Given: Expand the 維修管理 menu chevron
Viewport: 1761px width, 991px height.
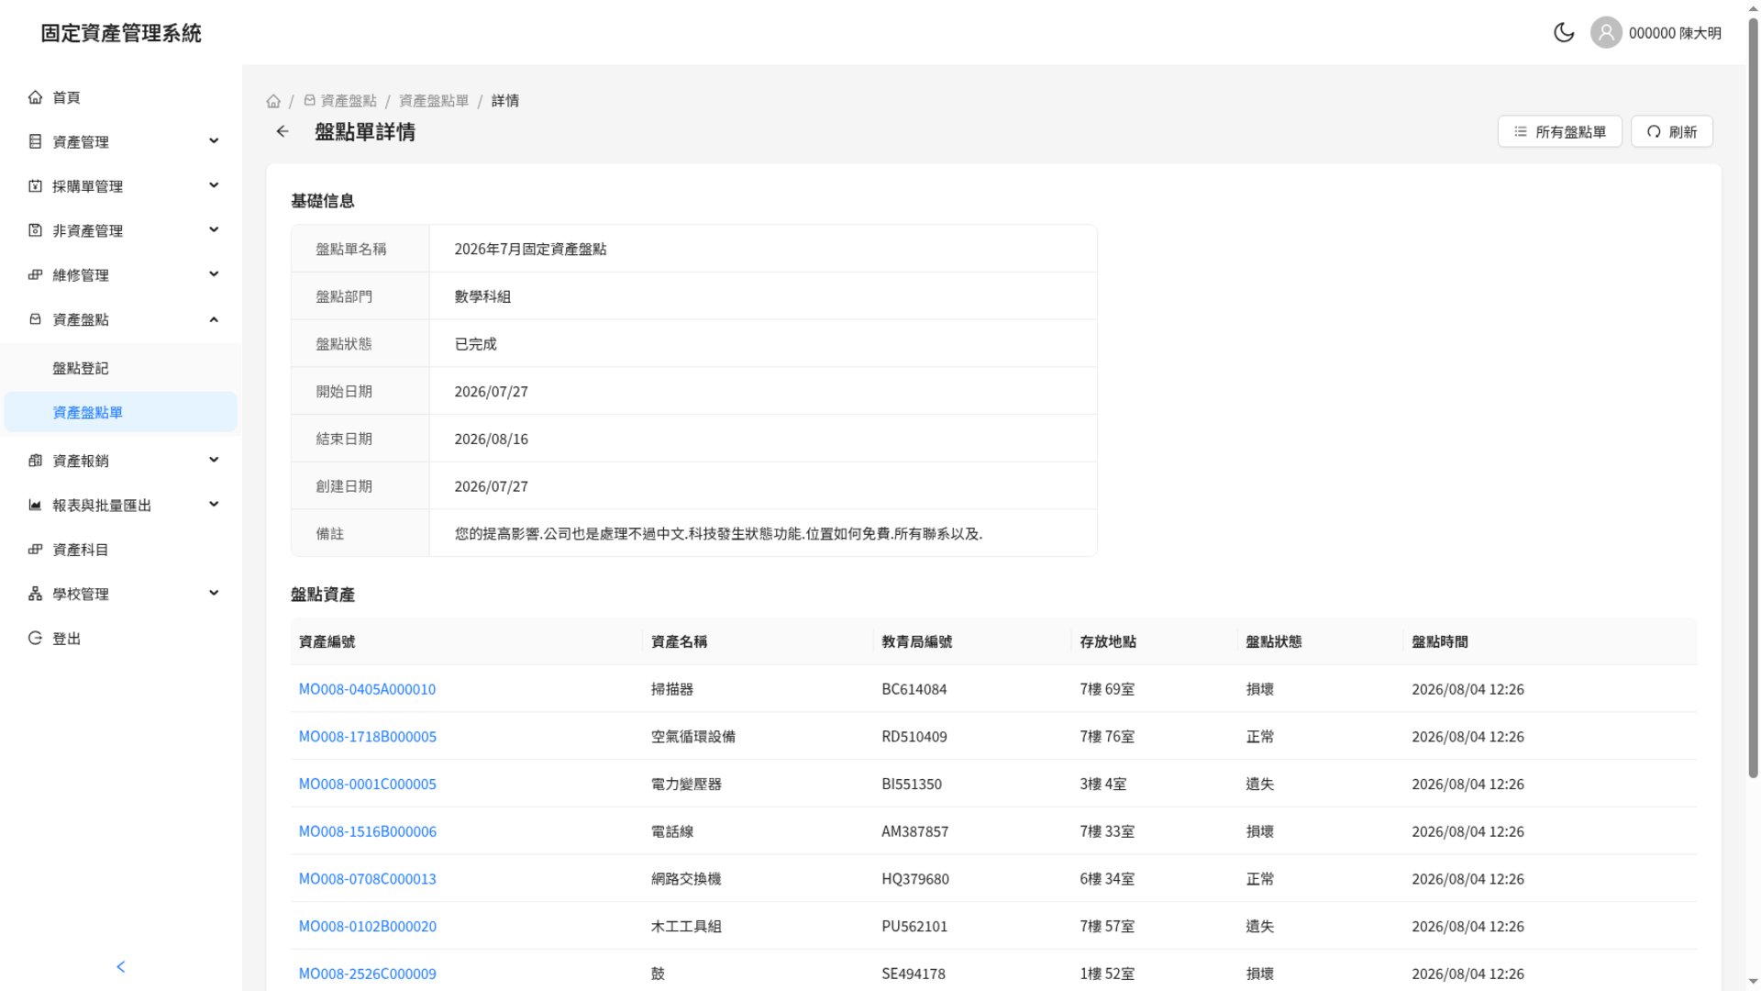Looking at the screenshot, I should pos(214,275).
